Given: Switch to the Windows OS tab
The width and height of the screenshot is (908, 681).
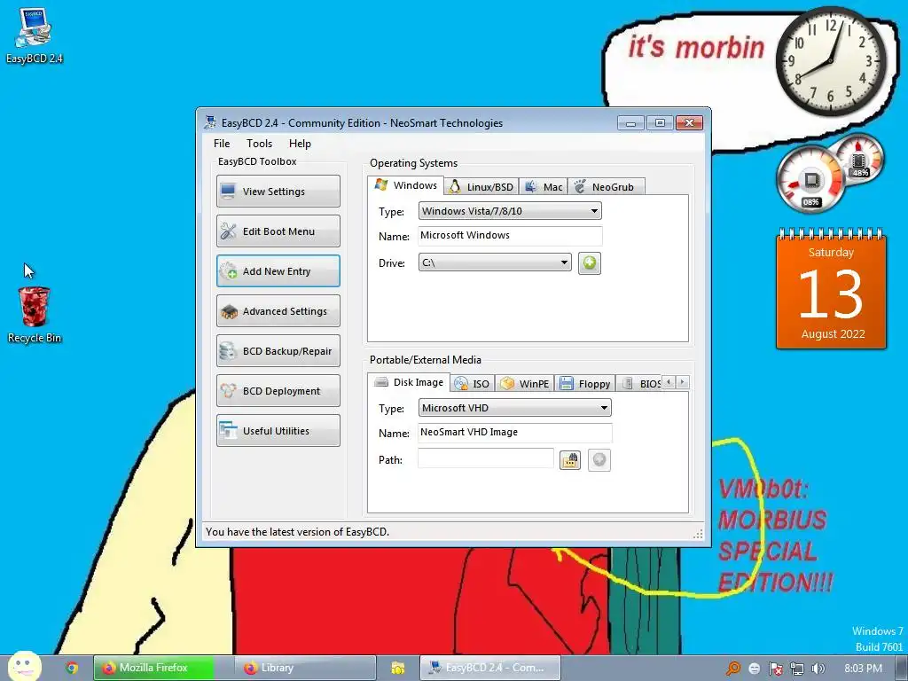Looking at the screenshot, I should [406, 185].
